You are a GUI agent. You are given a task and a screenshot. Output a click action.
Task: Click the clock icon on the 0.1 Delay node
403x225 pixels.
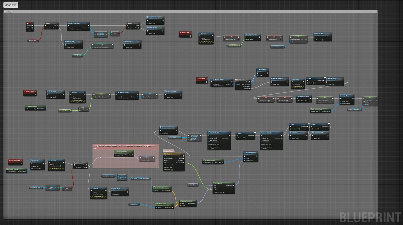pyautogui.click(x=325, y=78)
